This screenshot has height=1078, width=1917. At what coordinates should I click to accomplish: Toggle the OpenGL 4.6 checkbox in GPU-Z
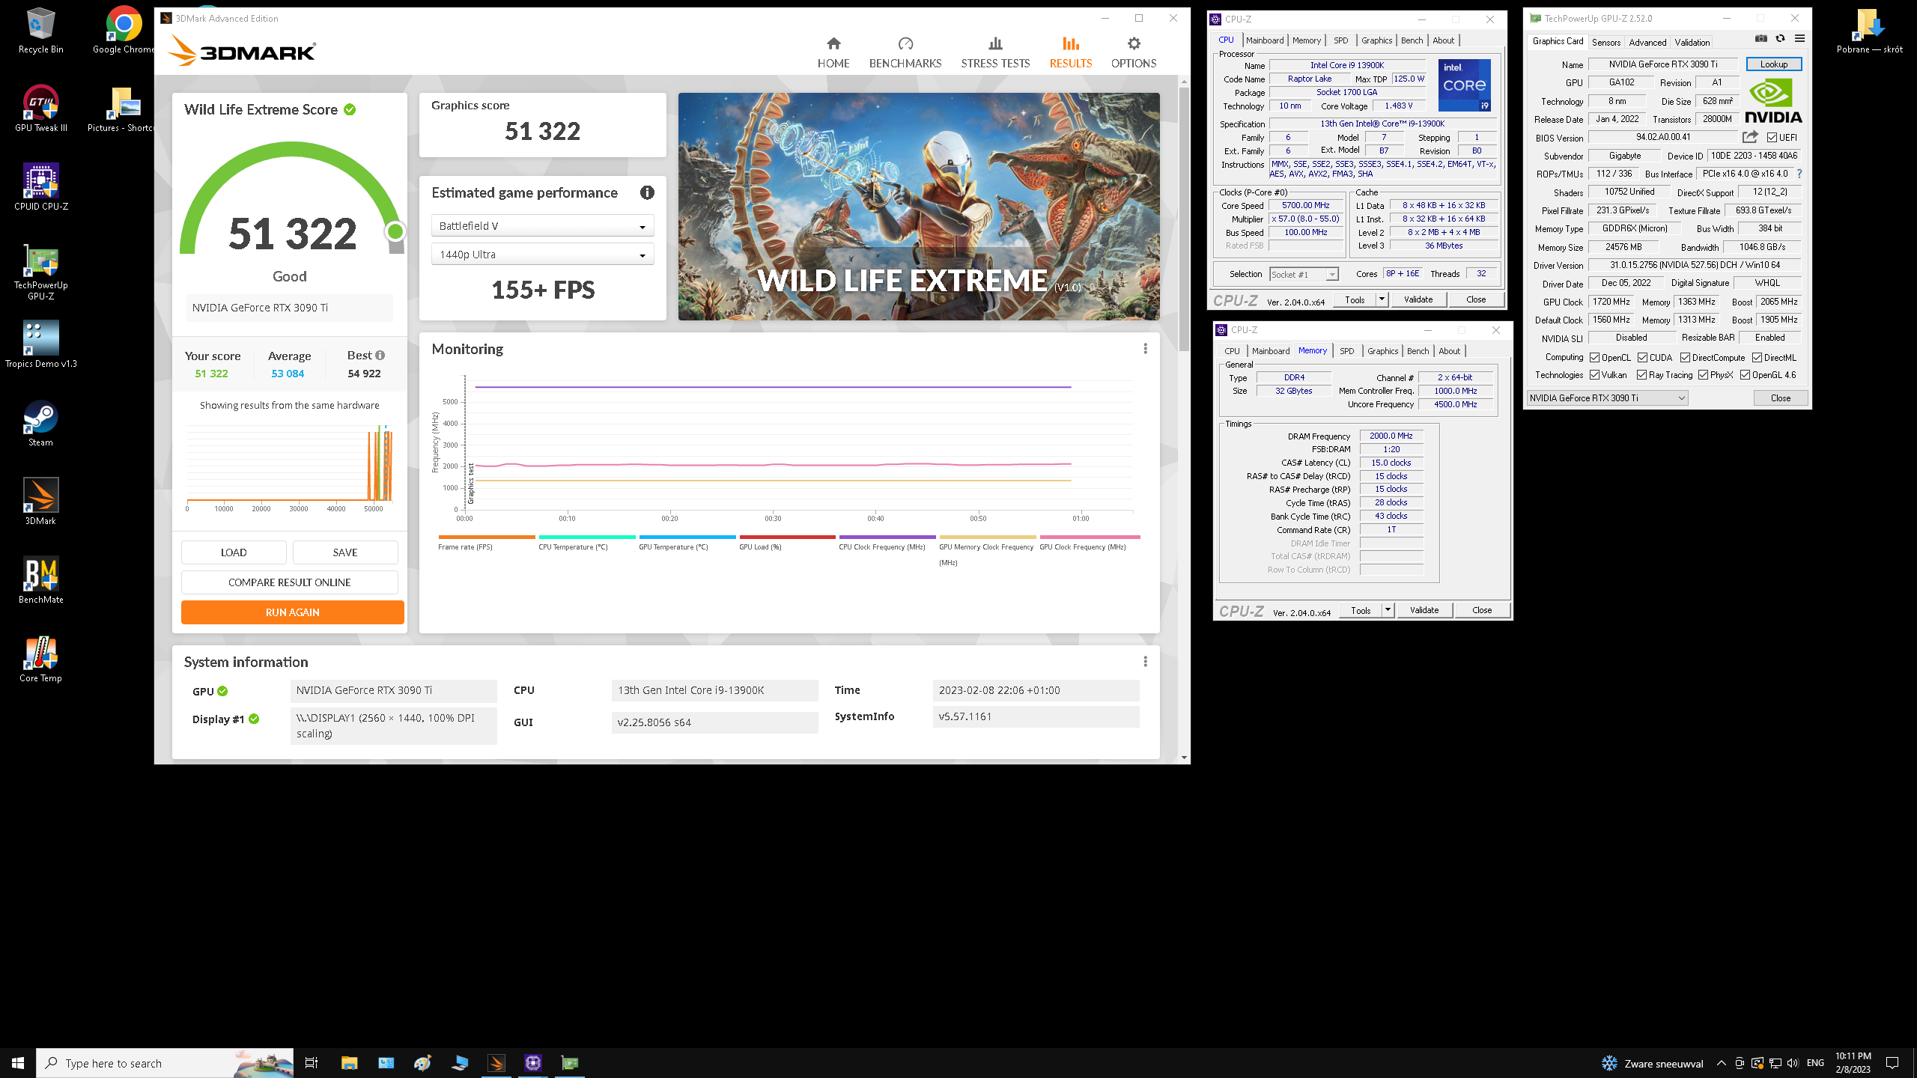[1745, 375]
